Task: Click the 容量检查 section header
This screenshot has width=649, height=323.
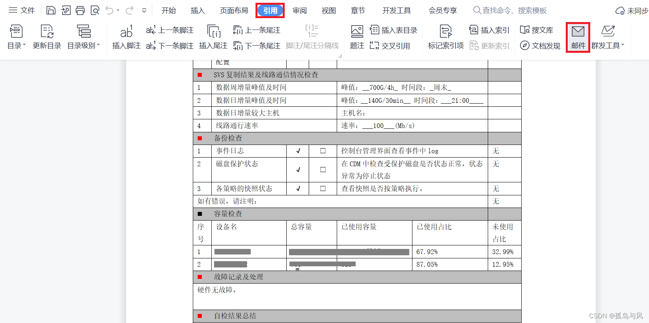Action: 228,214
